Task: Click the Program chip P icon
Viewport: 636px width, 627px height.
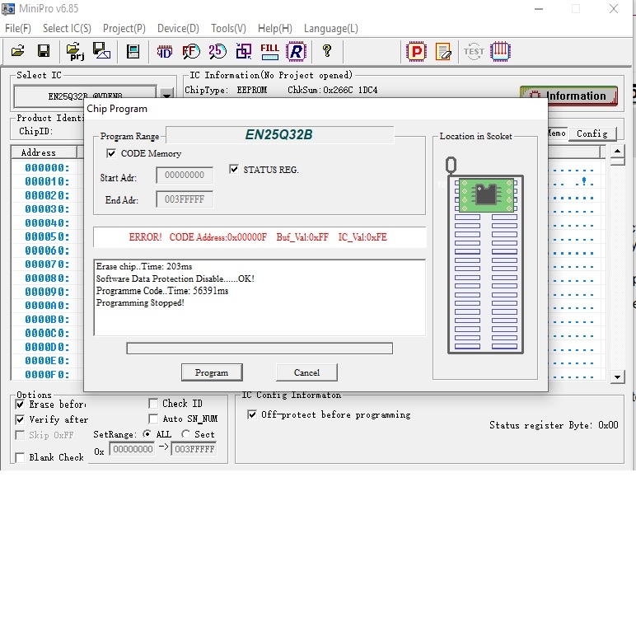Action: [x=417, y=52]
